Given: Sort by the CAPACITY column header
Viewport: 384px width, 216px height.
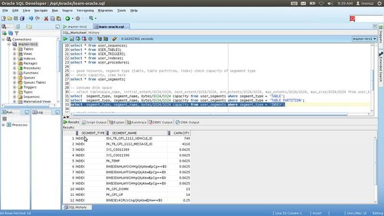Looking at the screenshot, I should click(179, 133).
